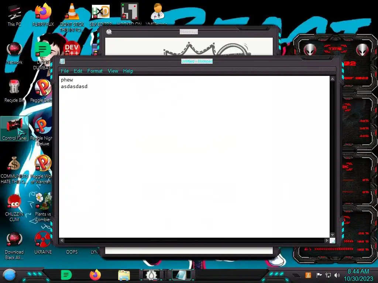This screenshot has width=378, height=283.
Task: Select the Control Panel desktop icon
Action: tap(14, 129)
